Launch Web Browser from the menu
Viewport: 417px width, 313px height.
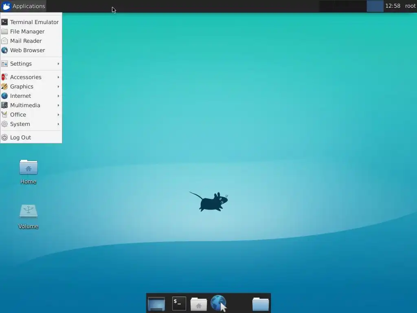pyautogui.click(x=31, y=50)
